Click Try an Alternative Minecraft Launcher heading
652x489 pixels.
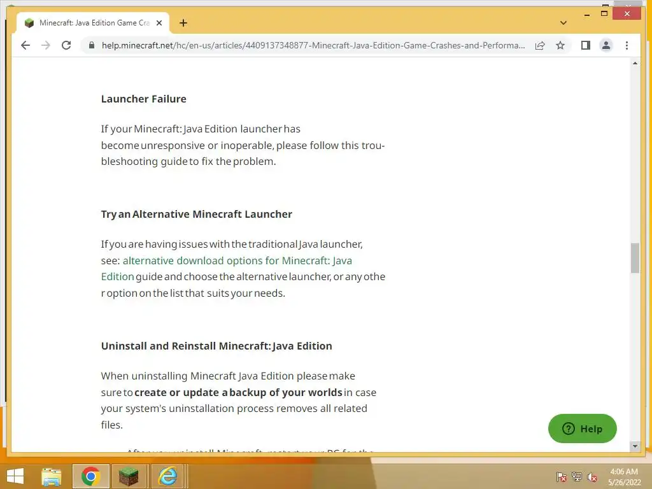[x=196, y=214]
